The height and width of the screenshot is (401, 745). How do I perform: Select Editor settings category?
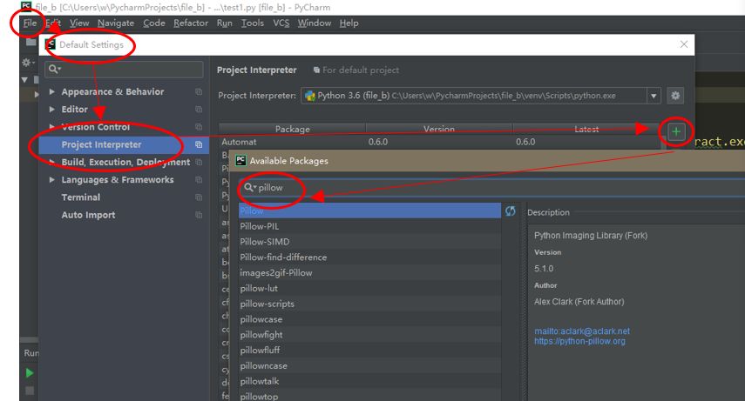(75, 109)
